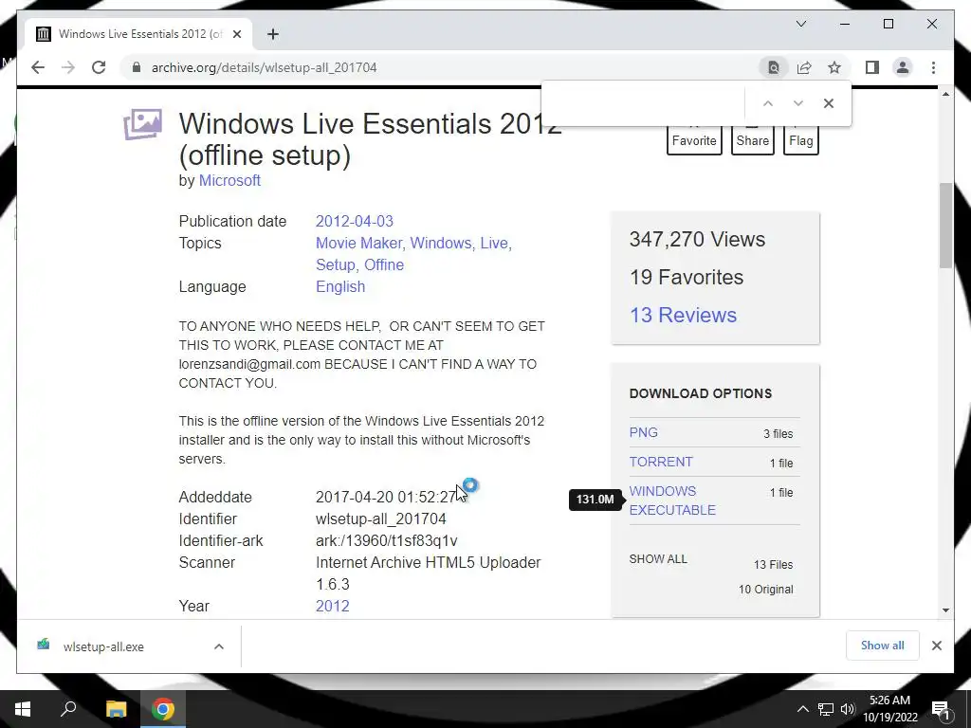The height and width of the screenshot is (728, 971).
Task: Go back to the previous page
Action: tap(38, 67)
